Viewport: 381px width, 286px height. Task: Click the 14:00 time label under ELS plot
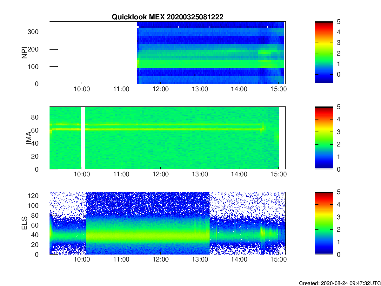click(239, 260)
